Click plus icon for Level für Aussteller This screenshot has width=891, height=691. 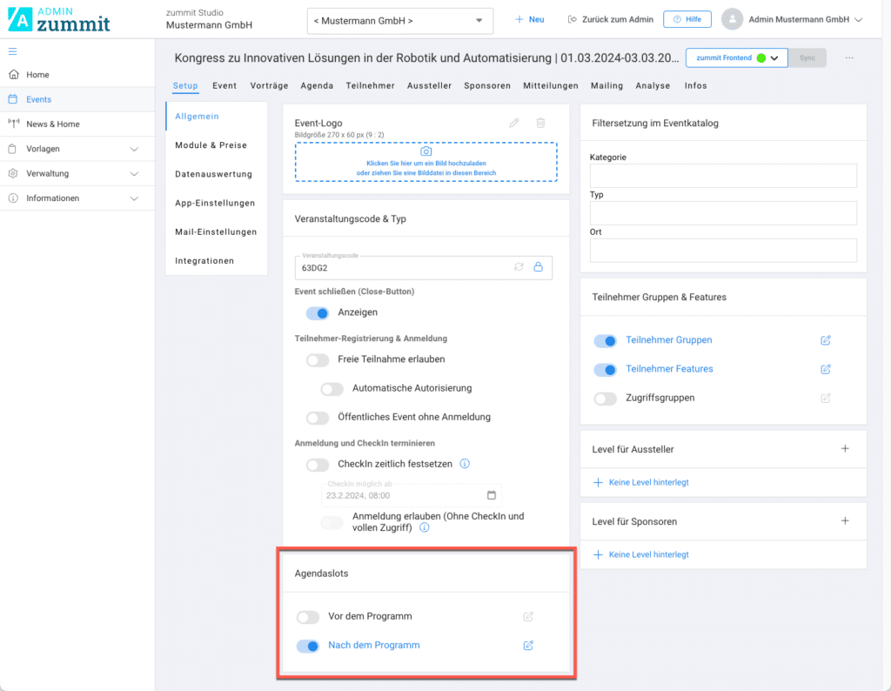pos(845,449)
